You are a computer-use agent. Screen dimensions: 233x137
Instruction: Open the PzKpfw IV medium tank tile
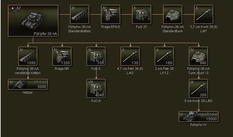pos(199,117)
